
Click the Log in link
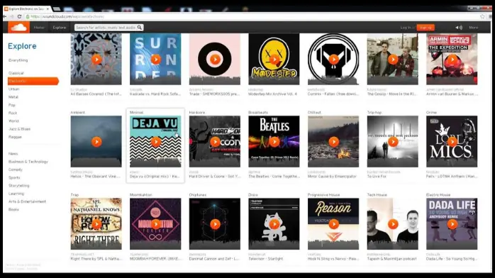[406, 28]
